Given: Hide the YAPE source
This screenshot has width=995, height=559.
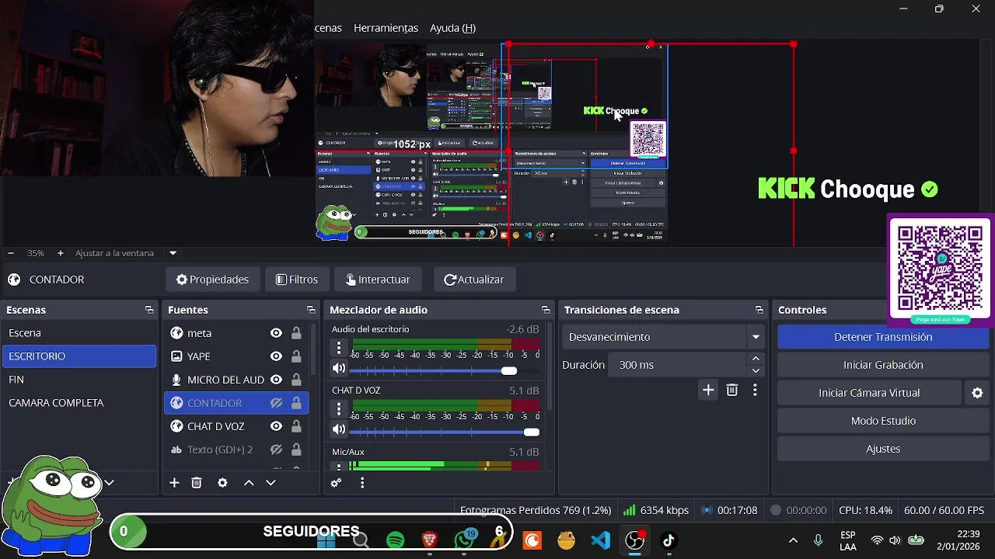Looking at the screenshot, I should (276, 356).
